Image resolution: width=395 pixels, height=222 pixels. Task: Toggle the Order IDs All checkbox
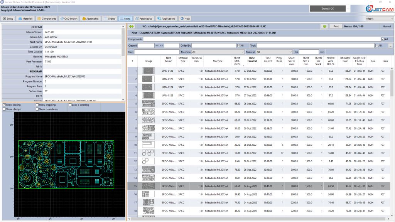click(x=238, y=45)
